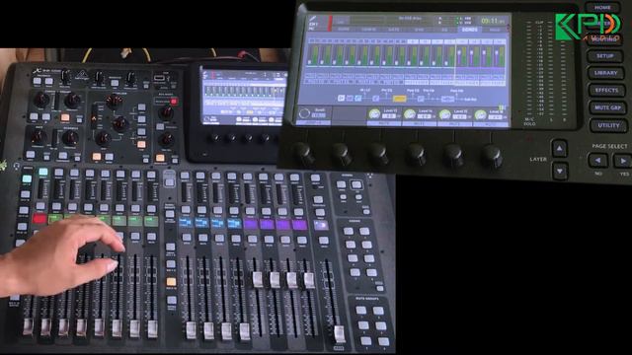Grab the main LR fader beside mute groups
632x355 pixels.
(x=339, y=335)
